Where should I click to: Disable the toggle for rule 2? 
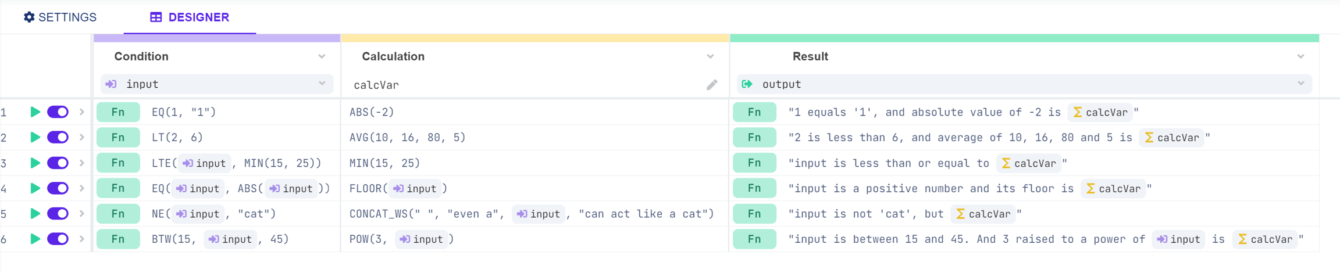click(58, 138)
